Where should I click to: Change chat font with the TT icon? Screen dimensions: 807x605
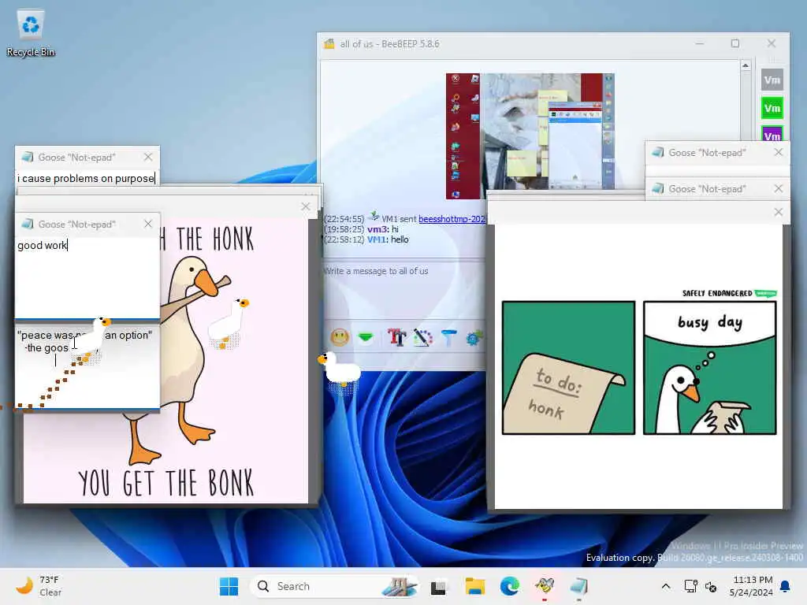click(x=396, y=337)
